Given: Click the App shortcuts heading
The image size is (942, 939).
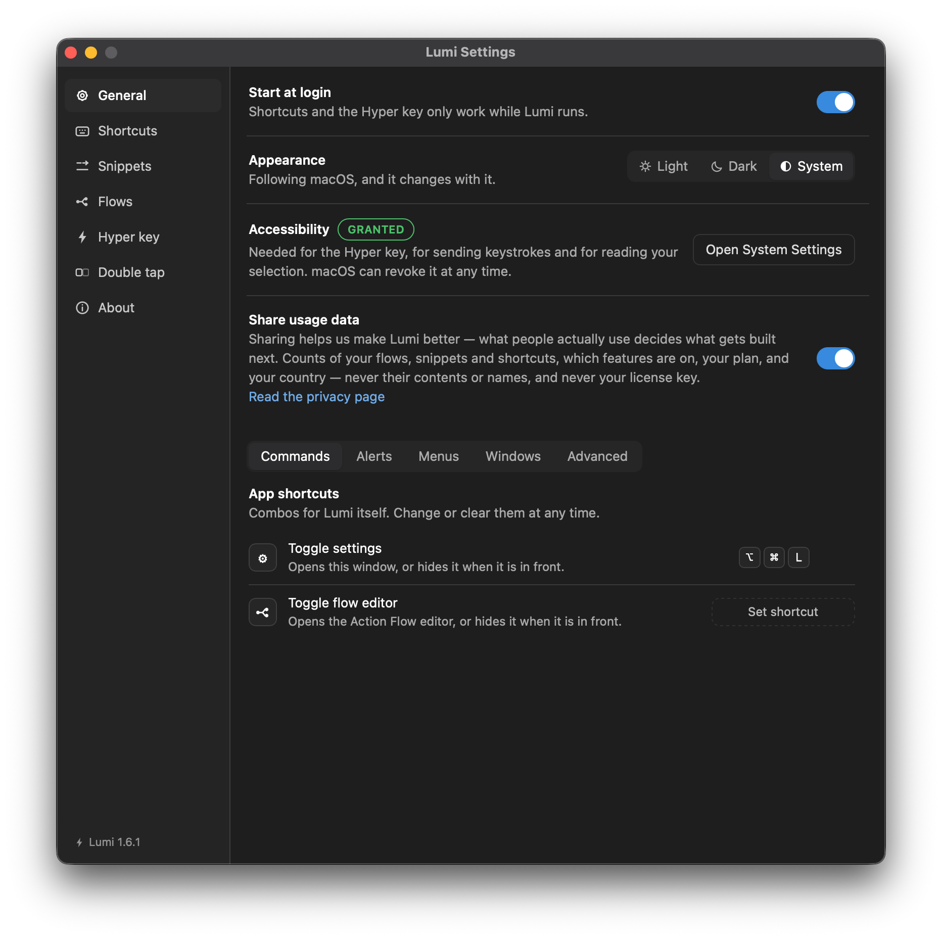Looking at the screenshot, I should [294, 494].
